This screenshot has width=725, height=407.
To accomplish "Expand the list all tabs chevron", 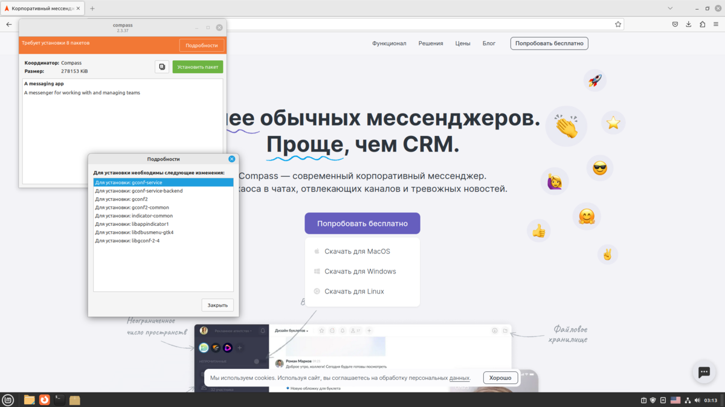I will (671, 8).
